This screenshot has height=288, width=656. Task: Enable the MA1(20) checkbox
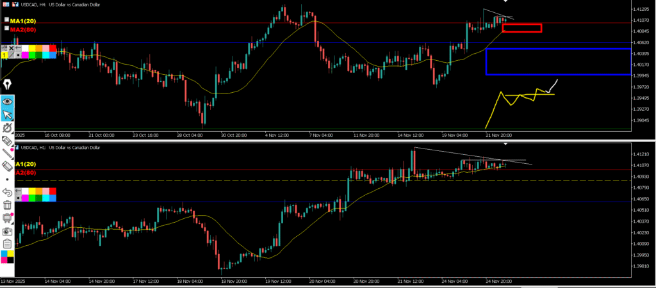7,21
